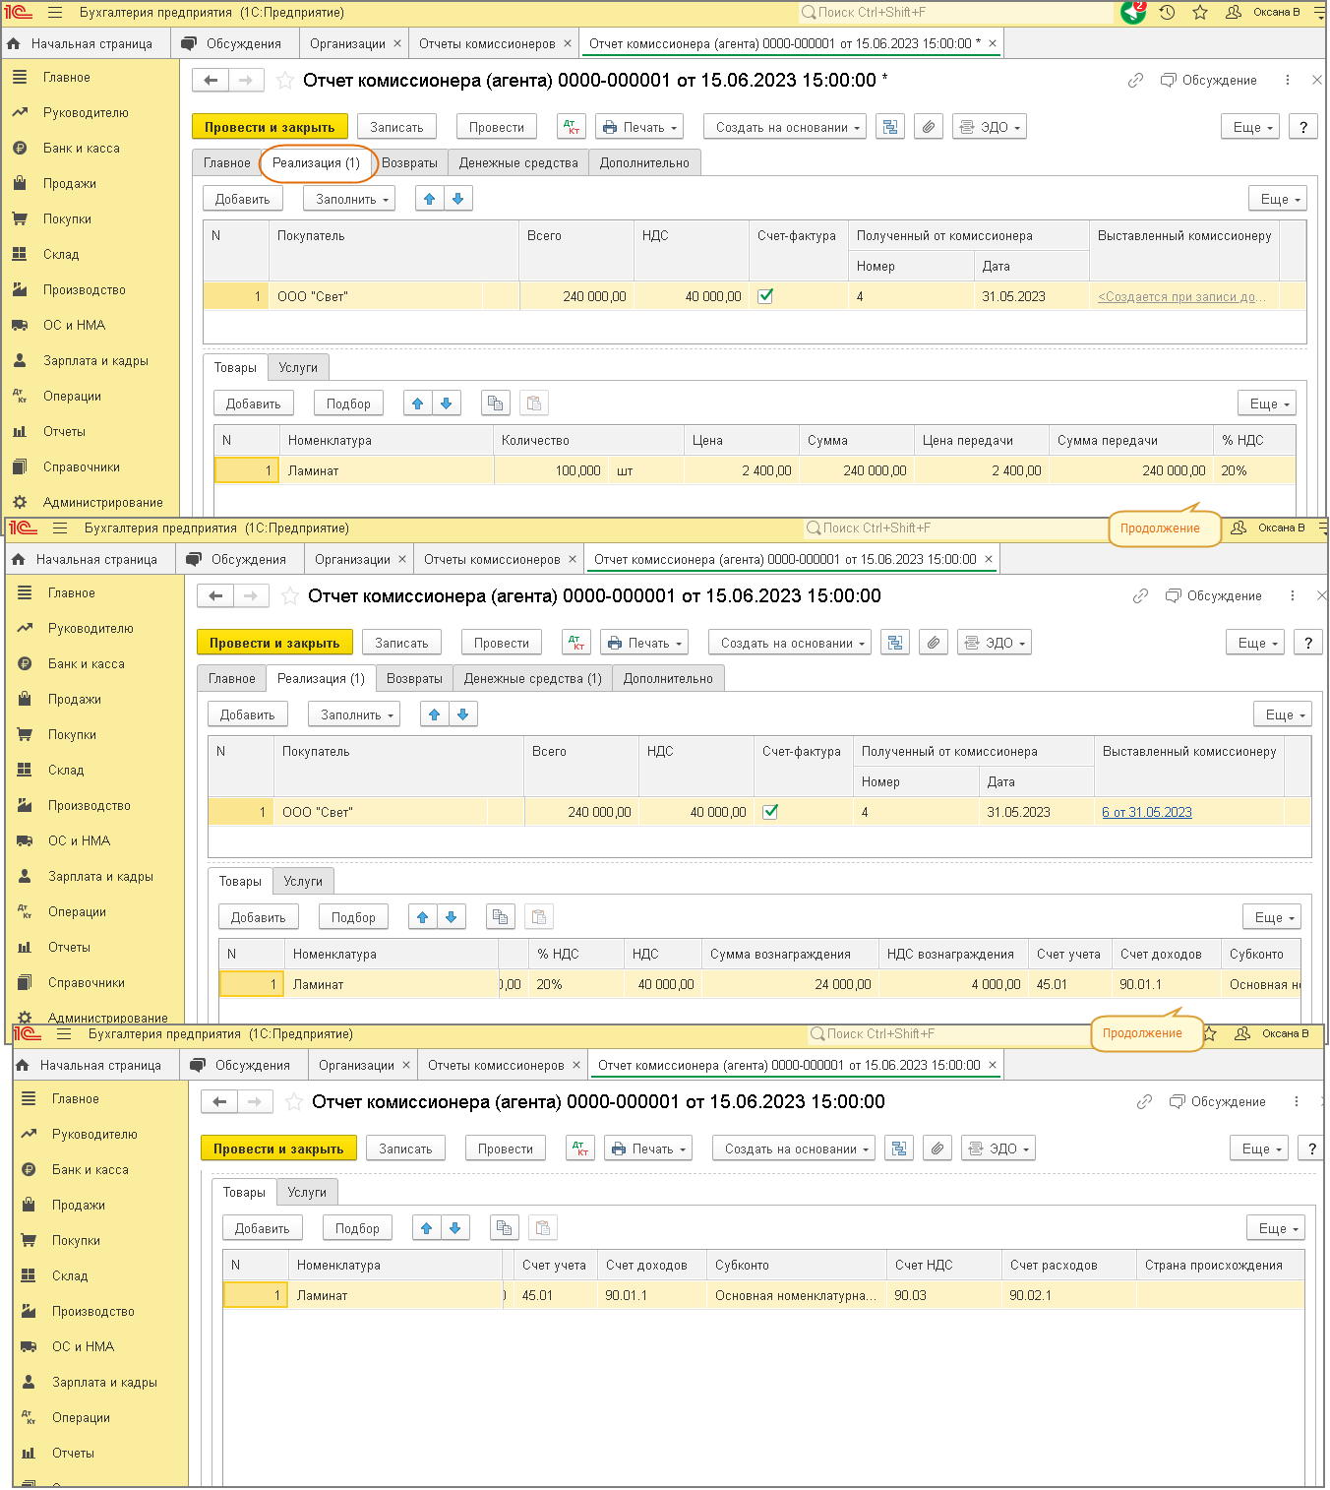Expand Создать на основании dropdown in the bottom window

click(x=794, y=1149)
